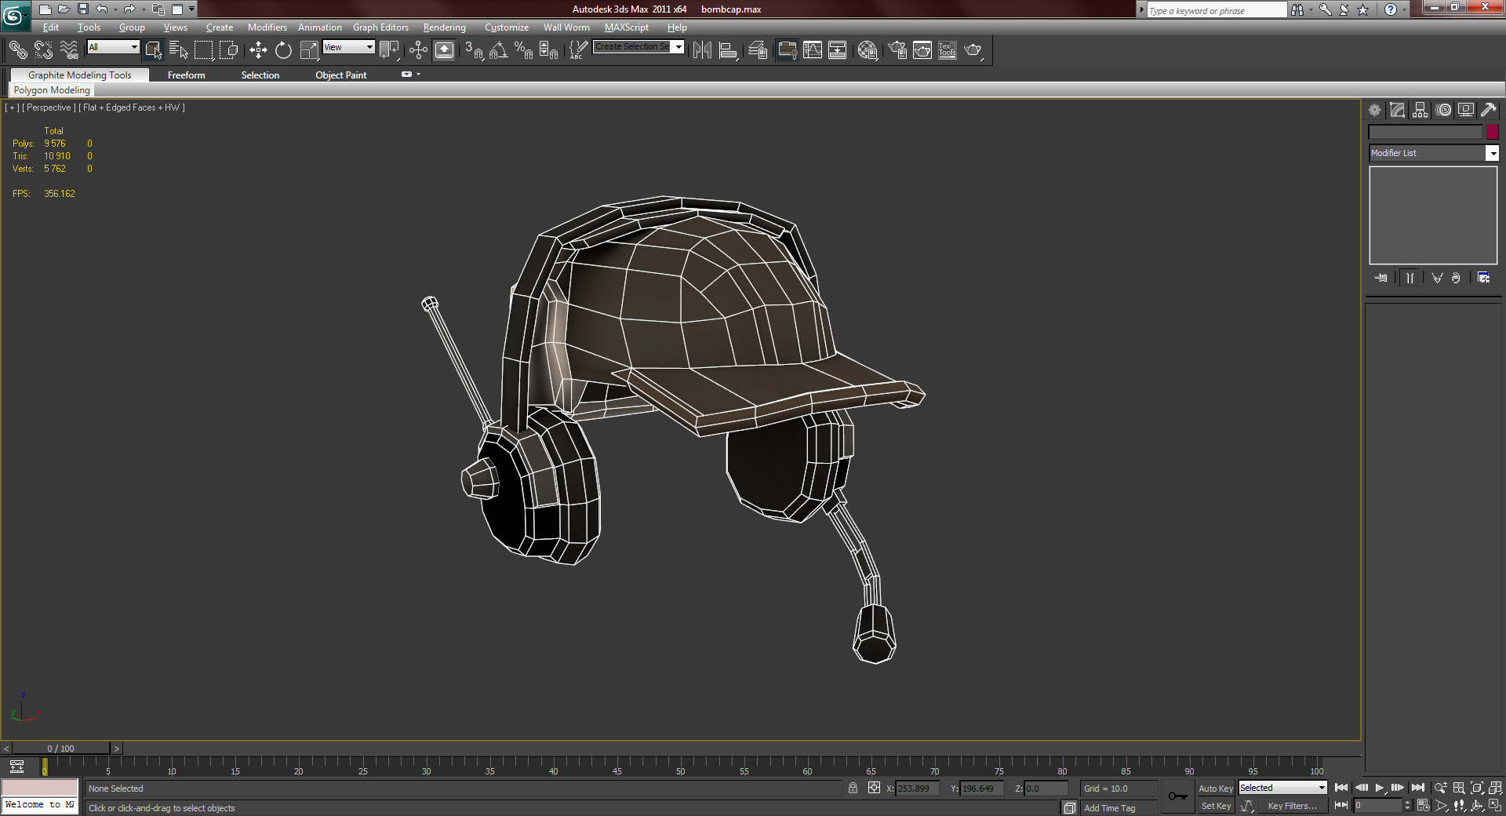Activate the Select and Rotate tool

pos(283,50)
